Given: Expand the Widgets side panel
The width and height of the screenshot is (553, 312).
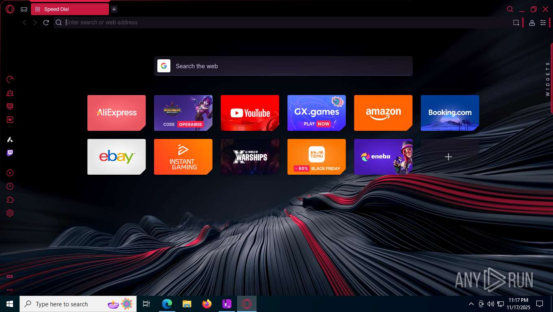Looking at the screenshot, I should coord(548,79).
